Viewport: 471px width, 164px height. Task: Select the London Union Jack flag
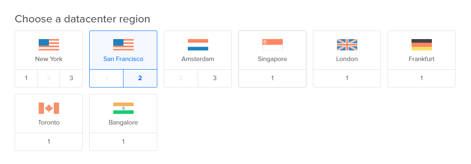click(347, 45)
